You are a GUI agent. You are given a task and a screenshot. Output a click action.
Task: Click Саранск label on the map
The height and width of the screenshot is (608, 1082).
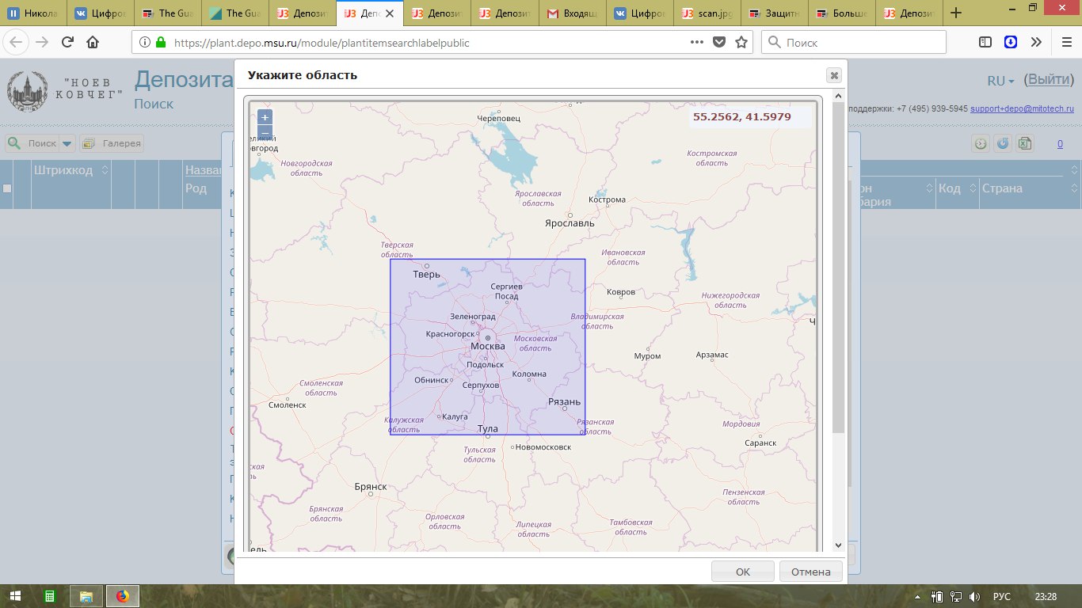[x=761, y=443]
